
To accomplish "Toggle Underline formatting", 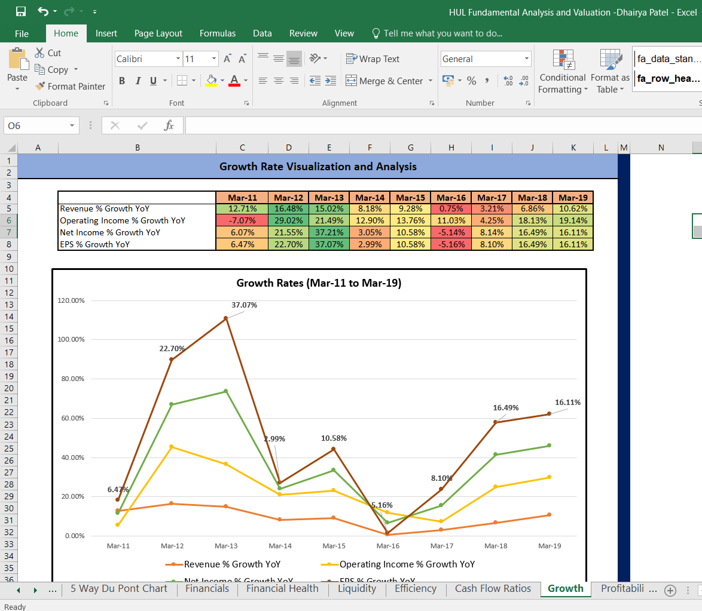I will coord(153,81).
